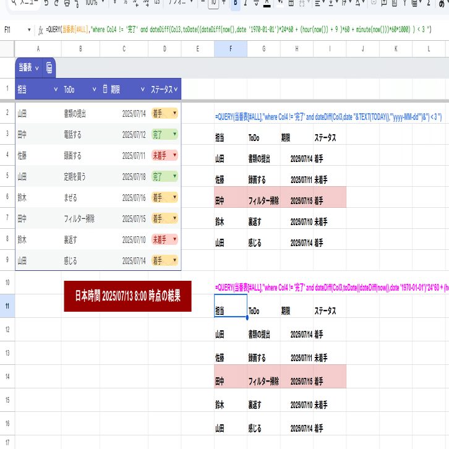
Task: Select cell 2025/07/18 in the table
Action: (124, 176)
